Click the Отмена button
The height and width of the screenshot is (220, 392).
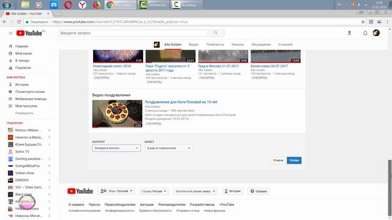[278, 160]
